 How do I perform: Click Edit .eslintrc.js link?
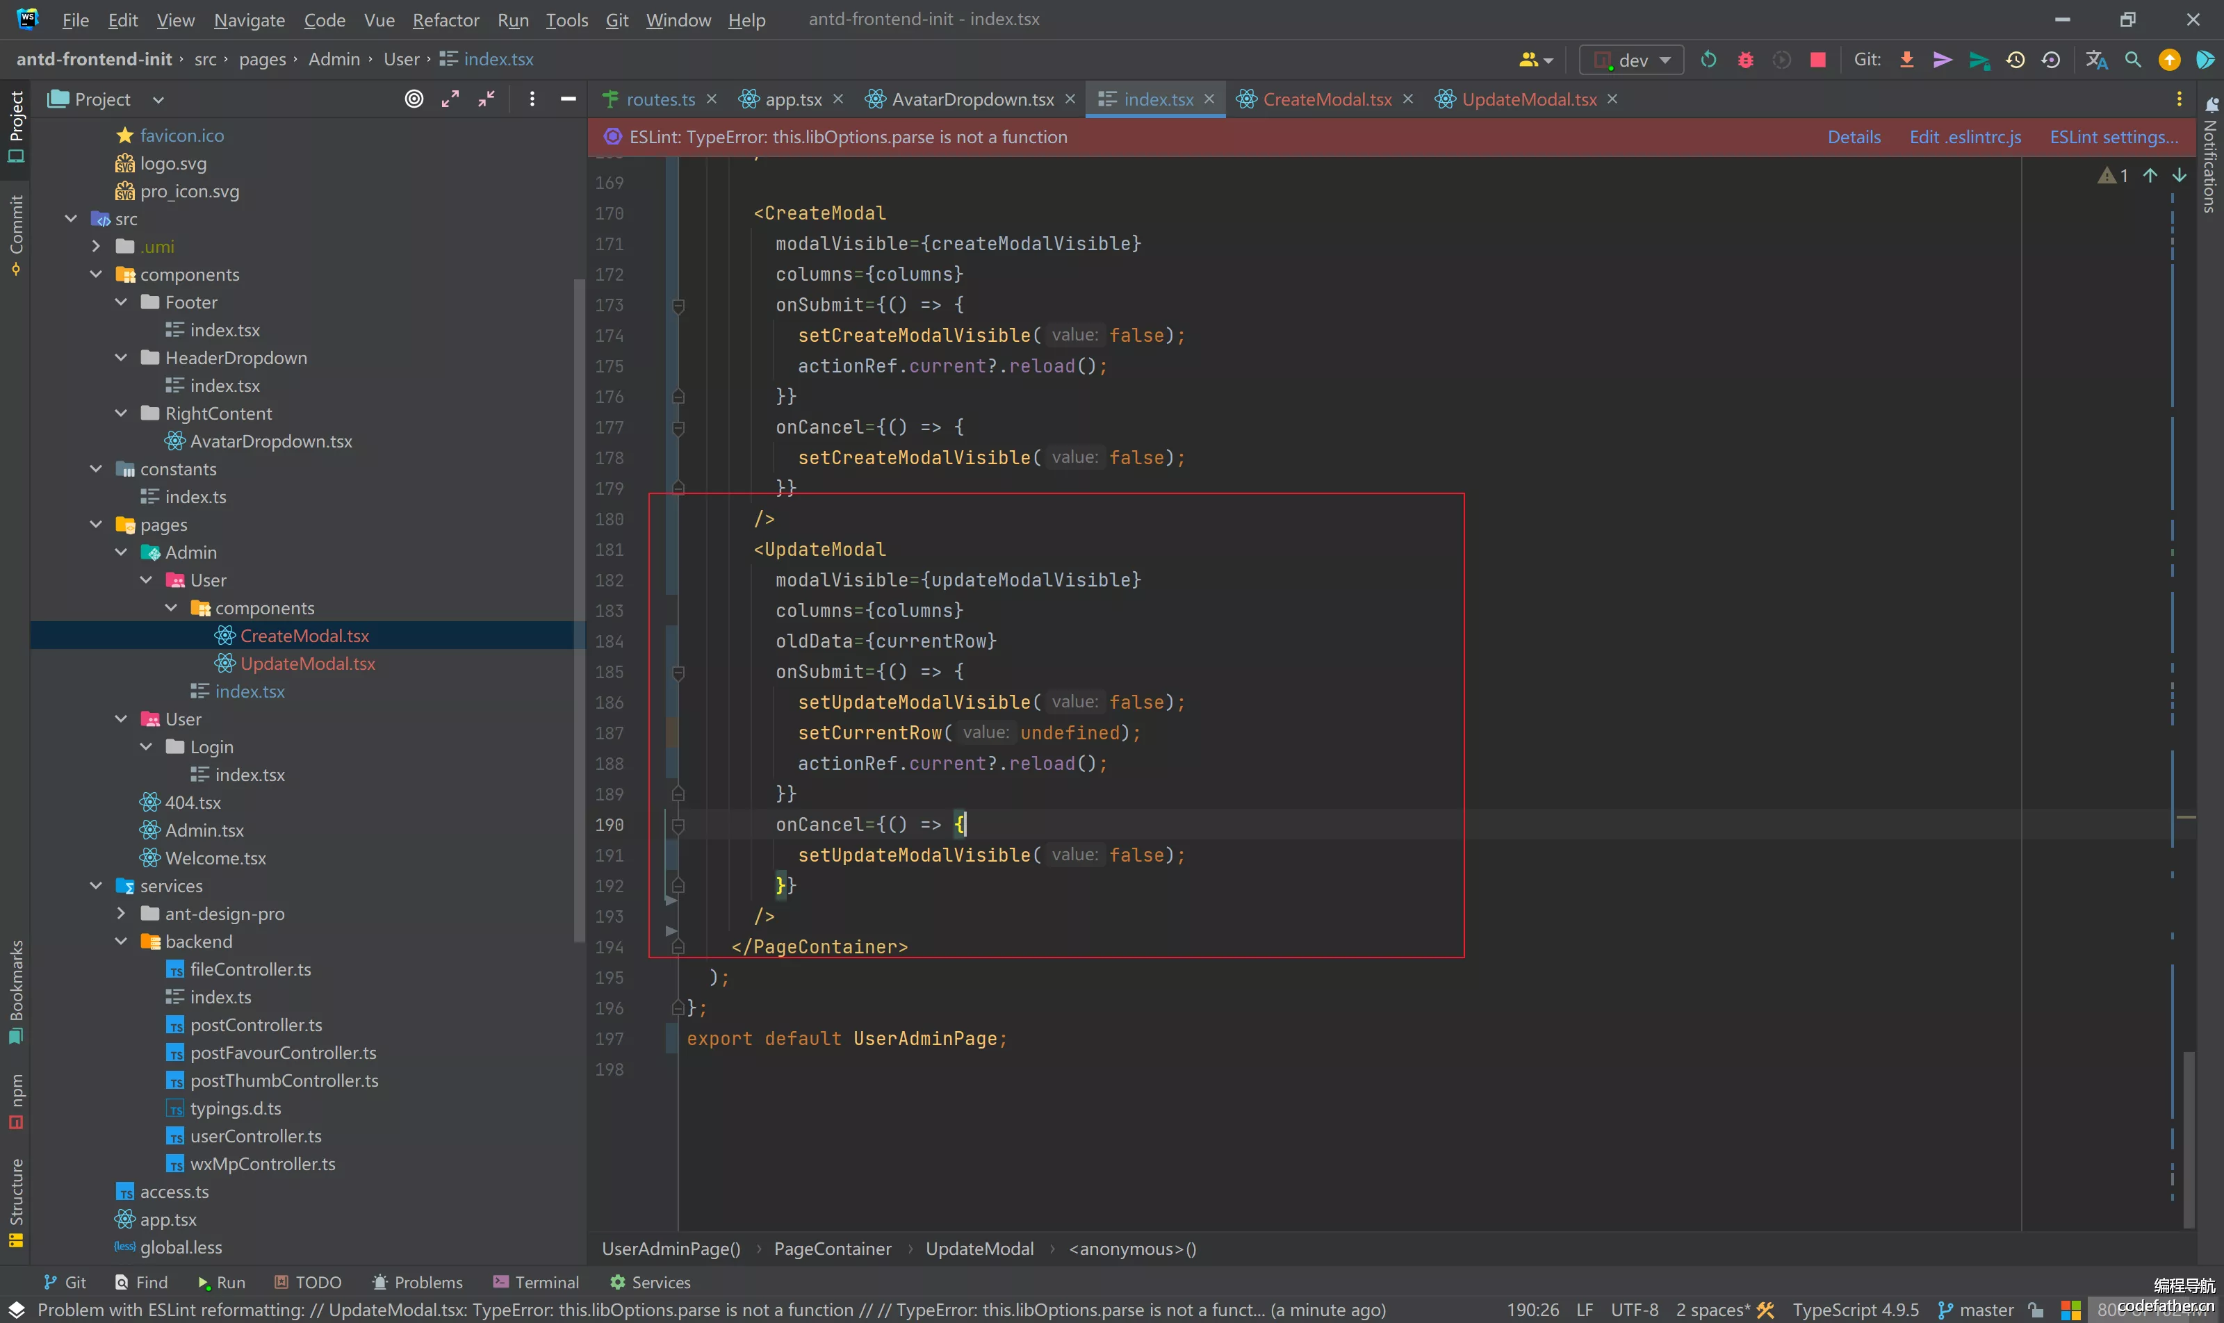click(x=1965, y=138)
